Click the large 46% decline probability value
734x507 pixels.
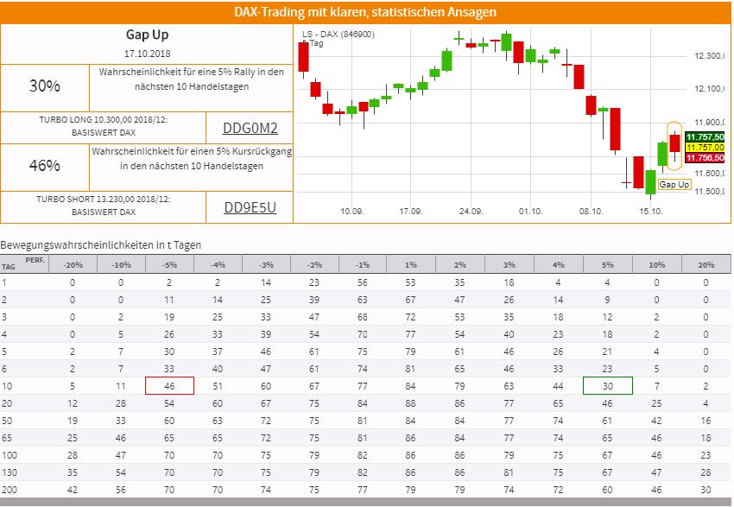pyautogui.click(x=44, y=165)
